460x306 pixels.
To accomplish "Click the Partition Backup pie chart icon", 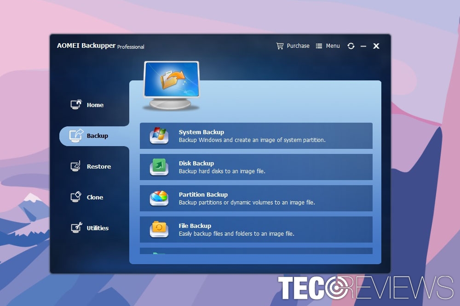I will (x=159, y=198).
